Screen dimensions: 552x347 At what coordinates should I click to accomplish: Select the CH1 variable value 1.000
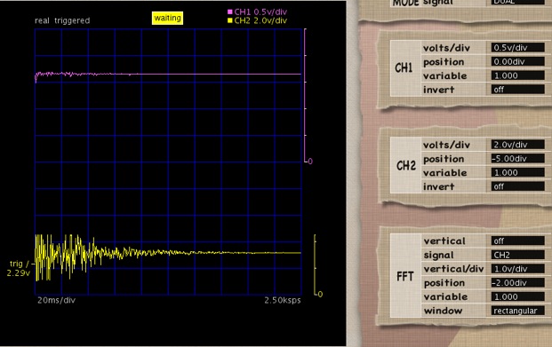tap(517, 75)
